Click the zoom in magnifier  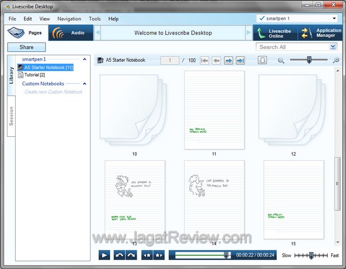coord(337,60)
